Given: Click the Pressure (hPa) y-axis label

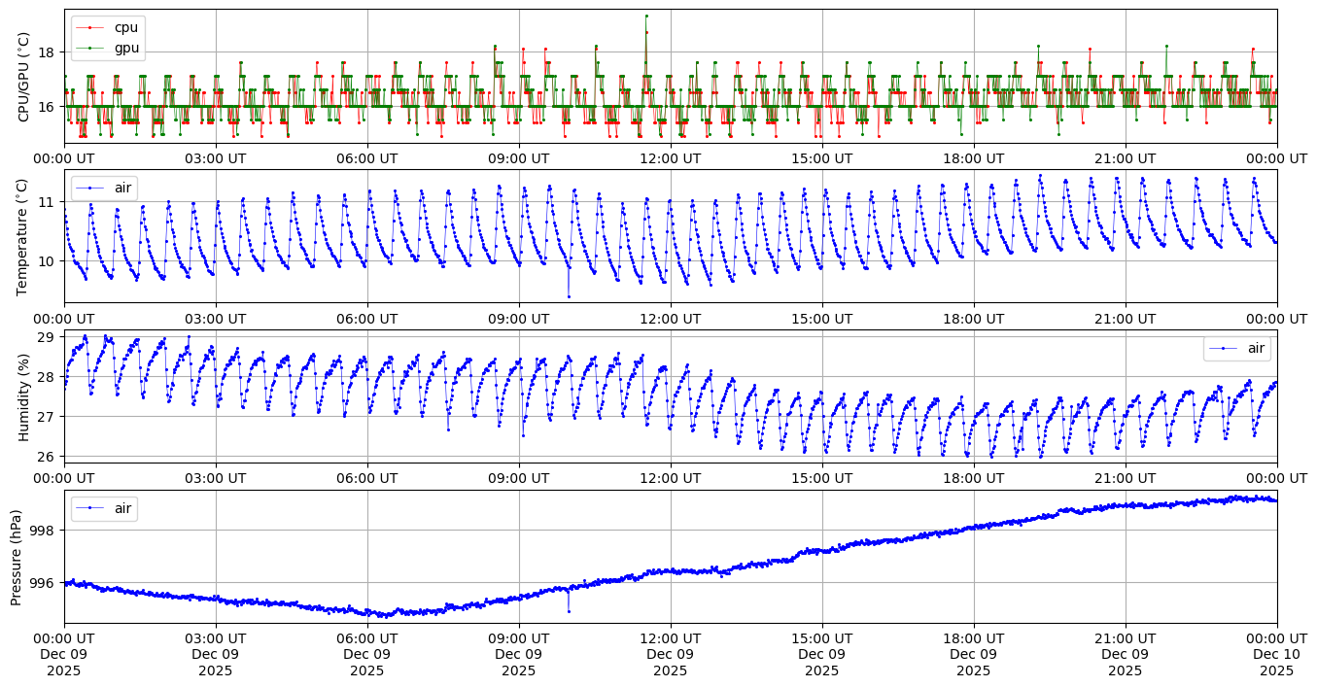Looking at the screenshot, I should [x=17, y=557].
